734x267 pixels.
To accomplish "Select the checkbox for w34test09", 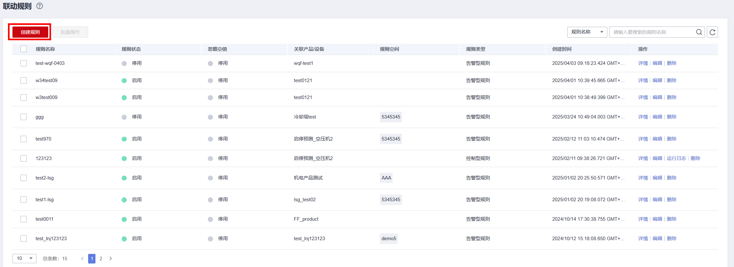I will (24, 80).
